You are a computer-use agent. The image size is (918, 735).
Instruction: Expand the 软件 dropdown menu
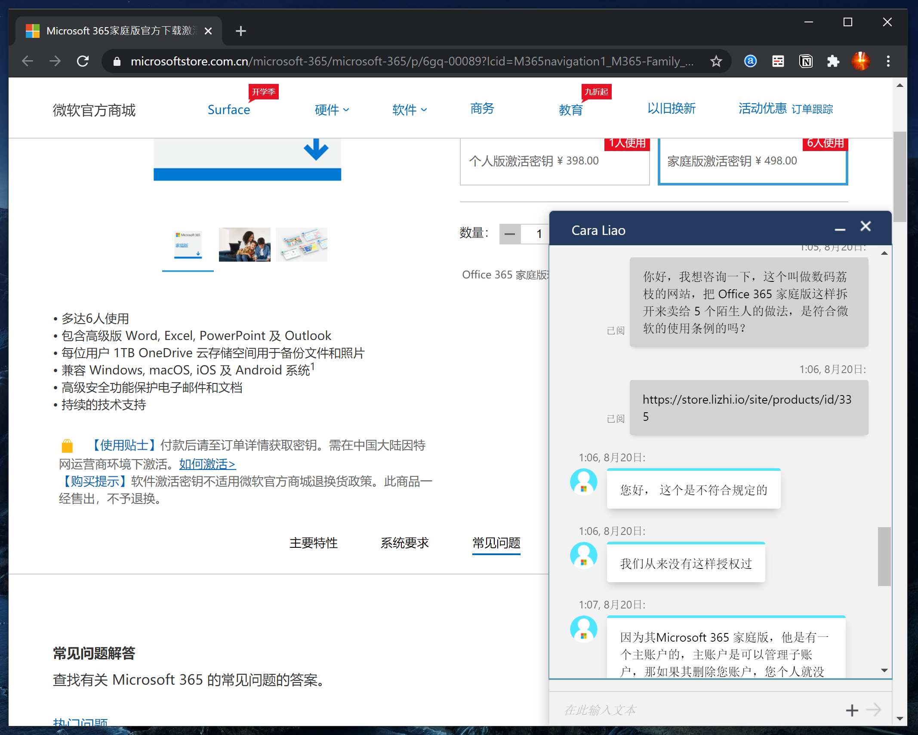tap(409, 110)
